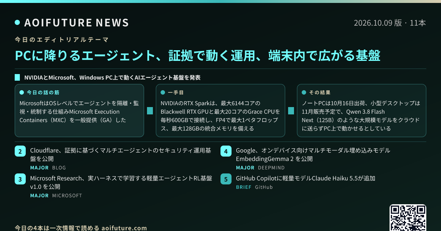This screenshot has width=441, height=231.
Task: Click the number 3 badge
Action: (x=20, y=179)
